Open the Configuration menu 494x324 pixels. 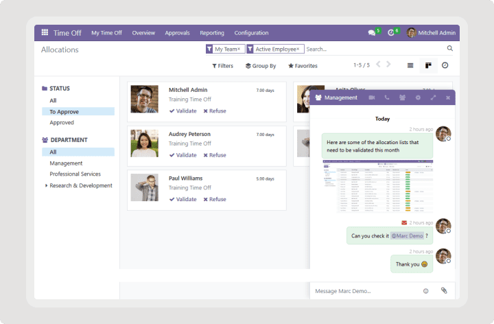[251, 32]
